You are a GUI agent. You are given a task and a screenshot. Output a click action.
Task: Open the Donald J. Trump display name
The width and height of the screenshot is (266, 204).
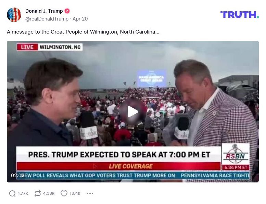tap(44, 11)
